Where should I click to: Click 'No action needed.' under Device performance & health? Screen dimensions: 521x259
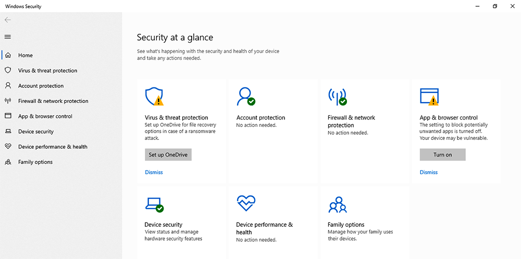point(256,239)
